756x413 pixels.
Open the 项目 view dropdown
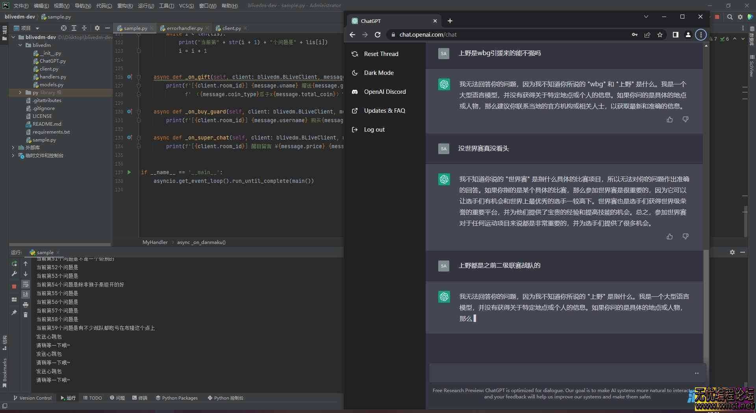tap(37, 28)
